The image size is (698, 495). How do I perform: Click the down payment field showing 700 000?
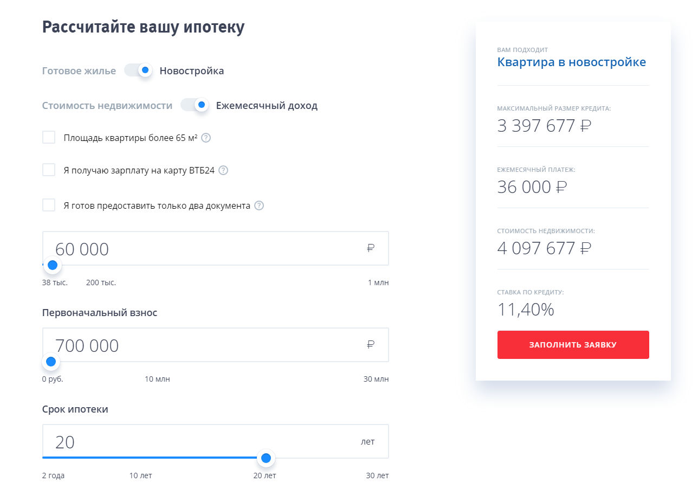(206, 345)
